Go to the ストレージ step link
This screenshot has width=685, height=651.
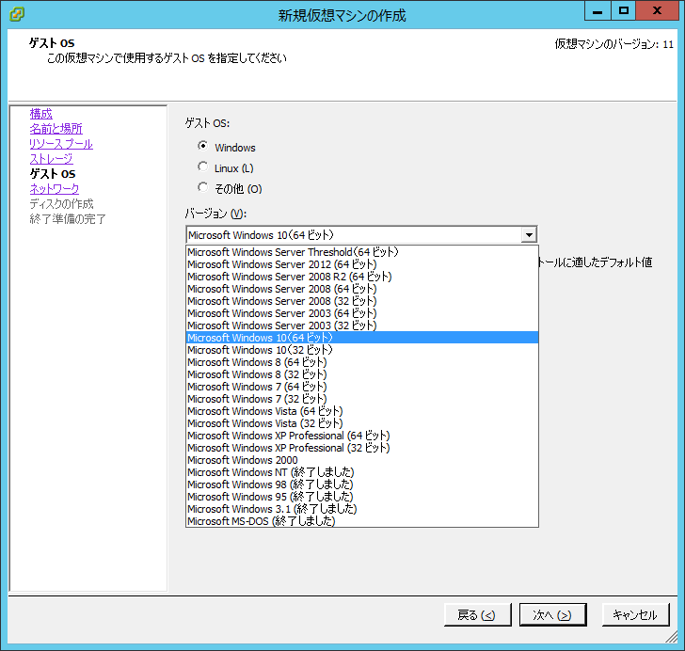(51, 159)
